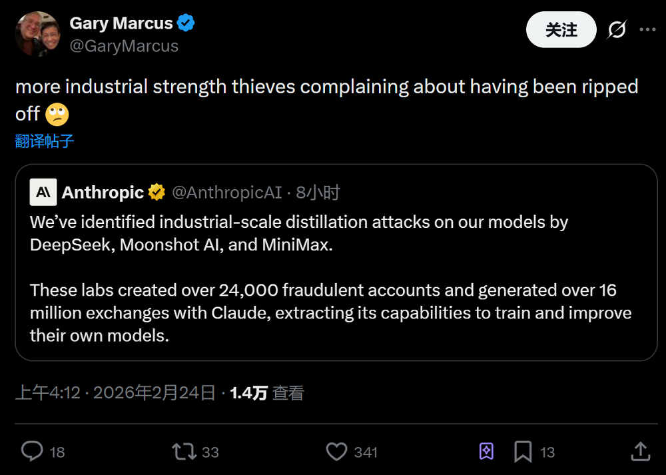Viewport: 666px width, 475px height.
Task: View the 1.4万 查看 view count
Action: click(266, 393)
